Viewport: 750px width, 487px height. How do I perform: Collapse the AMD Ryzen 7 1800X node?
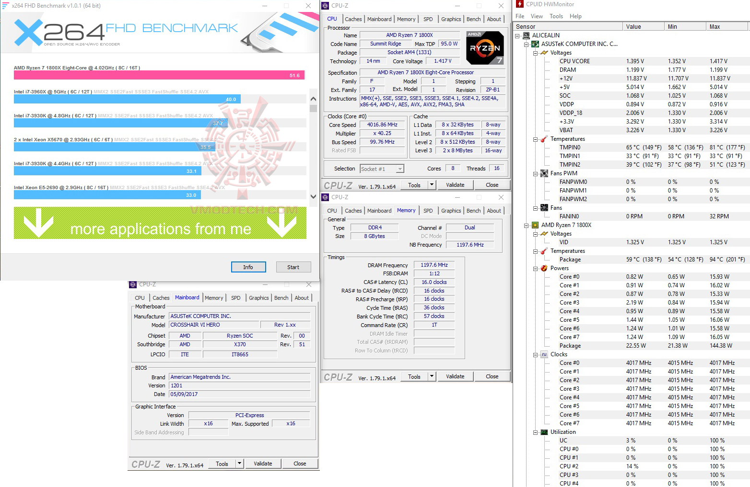[x=527, y=226]
